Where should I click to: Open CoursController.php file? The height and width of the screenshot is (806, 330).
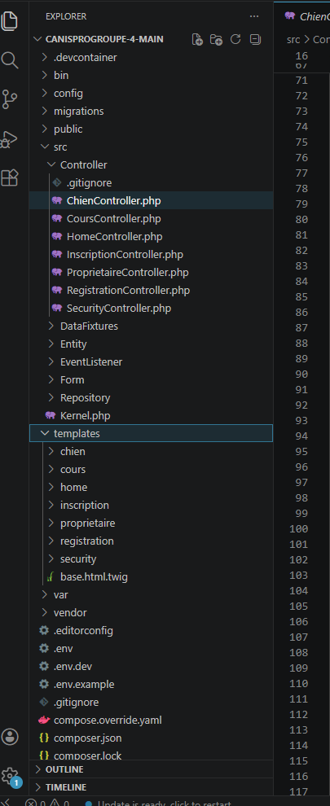pyautogui.click(x=152, y=218)
